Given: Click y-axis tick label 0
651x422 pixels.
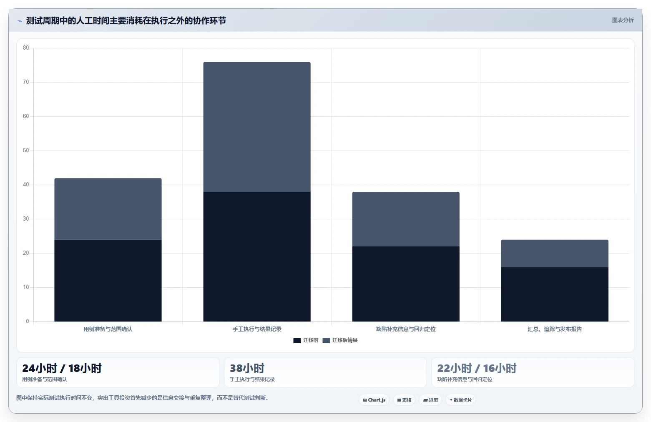Looking at the screenshot, I should pos(28,322).
